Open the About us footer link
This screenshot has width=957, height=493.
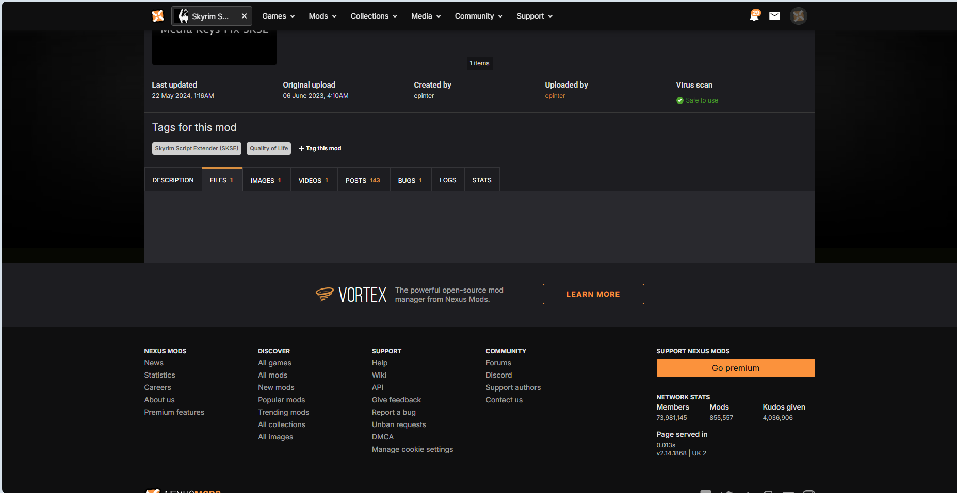159,400
